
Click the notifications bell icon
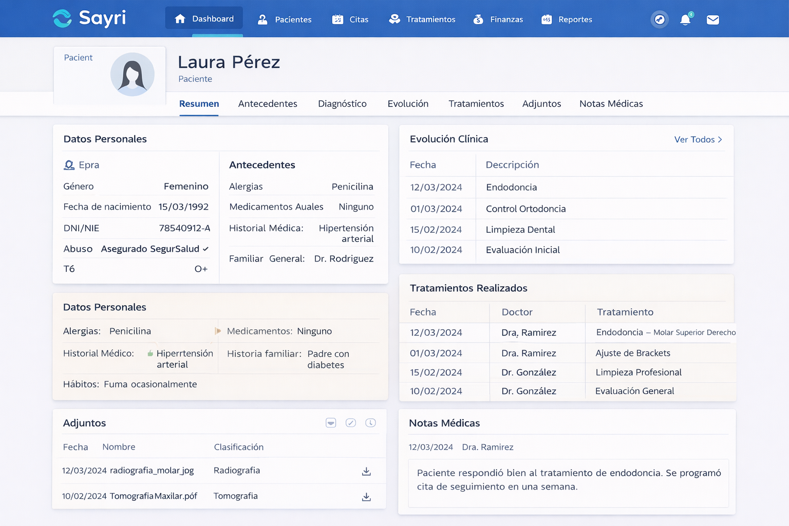(x=685, y=20)
